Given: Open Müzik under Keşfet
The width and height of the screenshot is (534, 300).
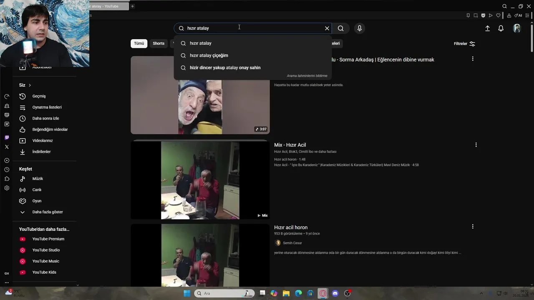Looking at the screenshot, I should [x=45, y=179].
